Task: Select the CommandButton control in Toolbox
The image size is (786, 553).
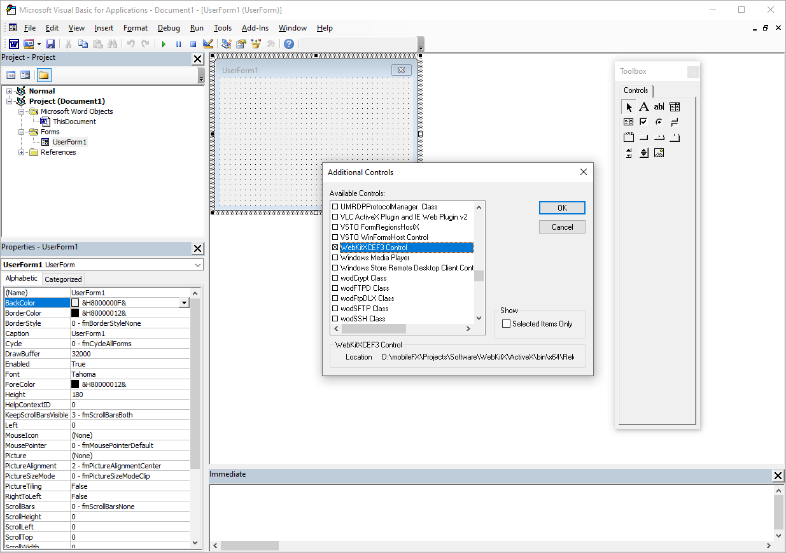Action: [644, 137]
